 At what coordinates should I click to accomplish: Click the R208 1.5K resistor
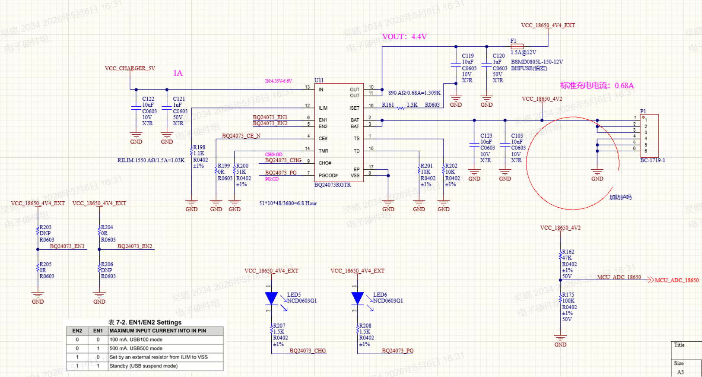coord(358,330)
